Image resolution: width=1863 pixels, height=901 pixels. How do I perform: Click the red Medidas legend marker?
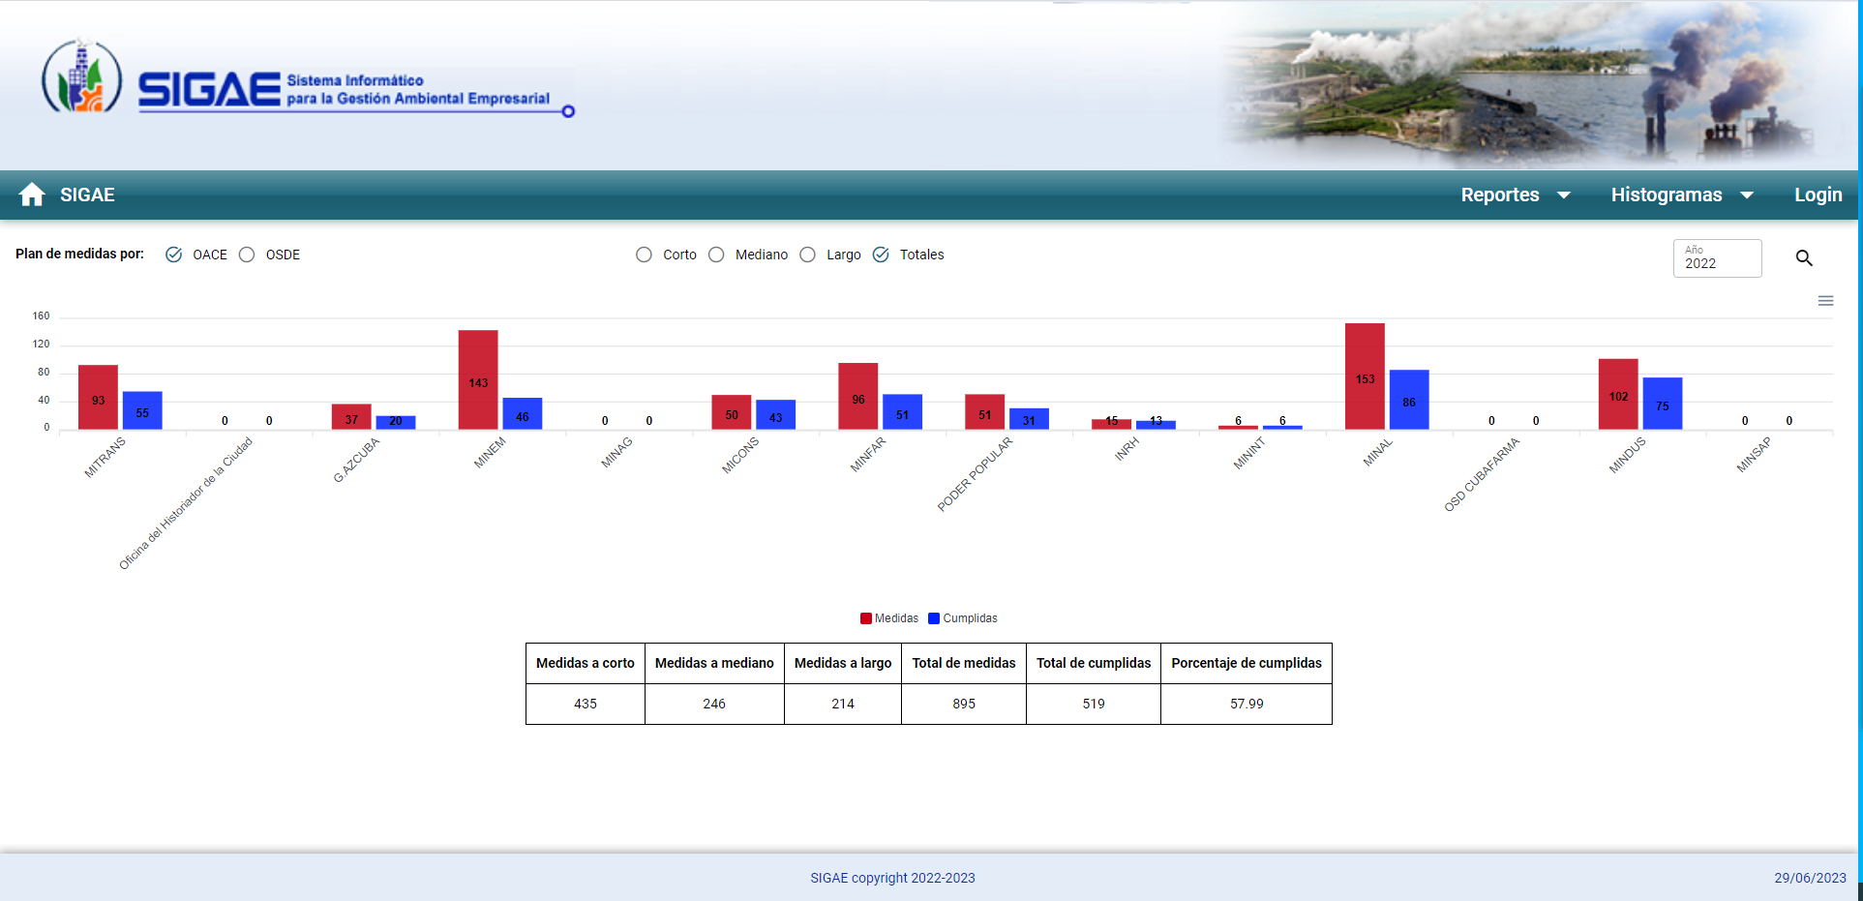(x=866, y=618)
